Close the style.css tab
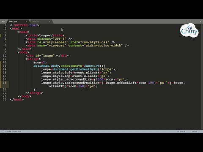Screen dimensions: 203x152 tap(49, 22)
